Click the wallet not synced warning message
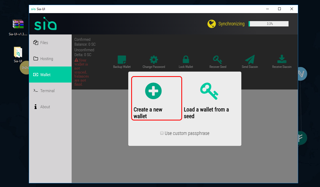 tap(82, 72)
